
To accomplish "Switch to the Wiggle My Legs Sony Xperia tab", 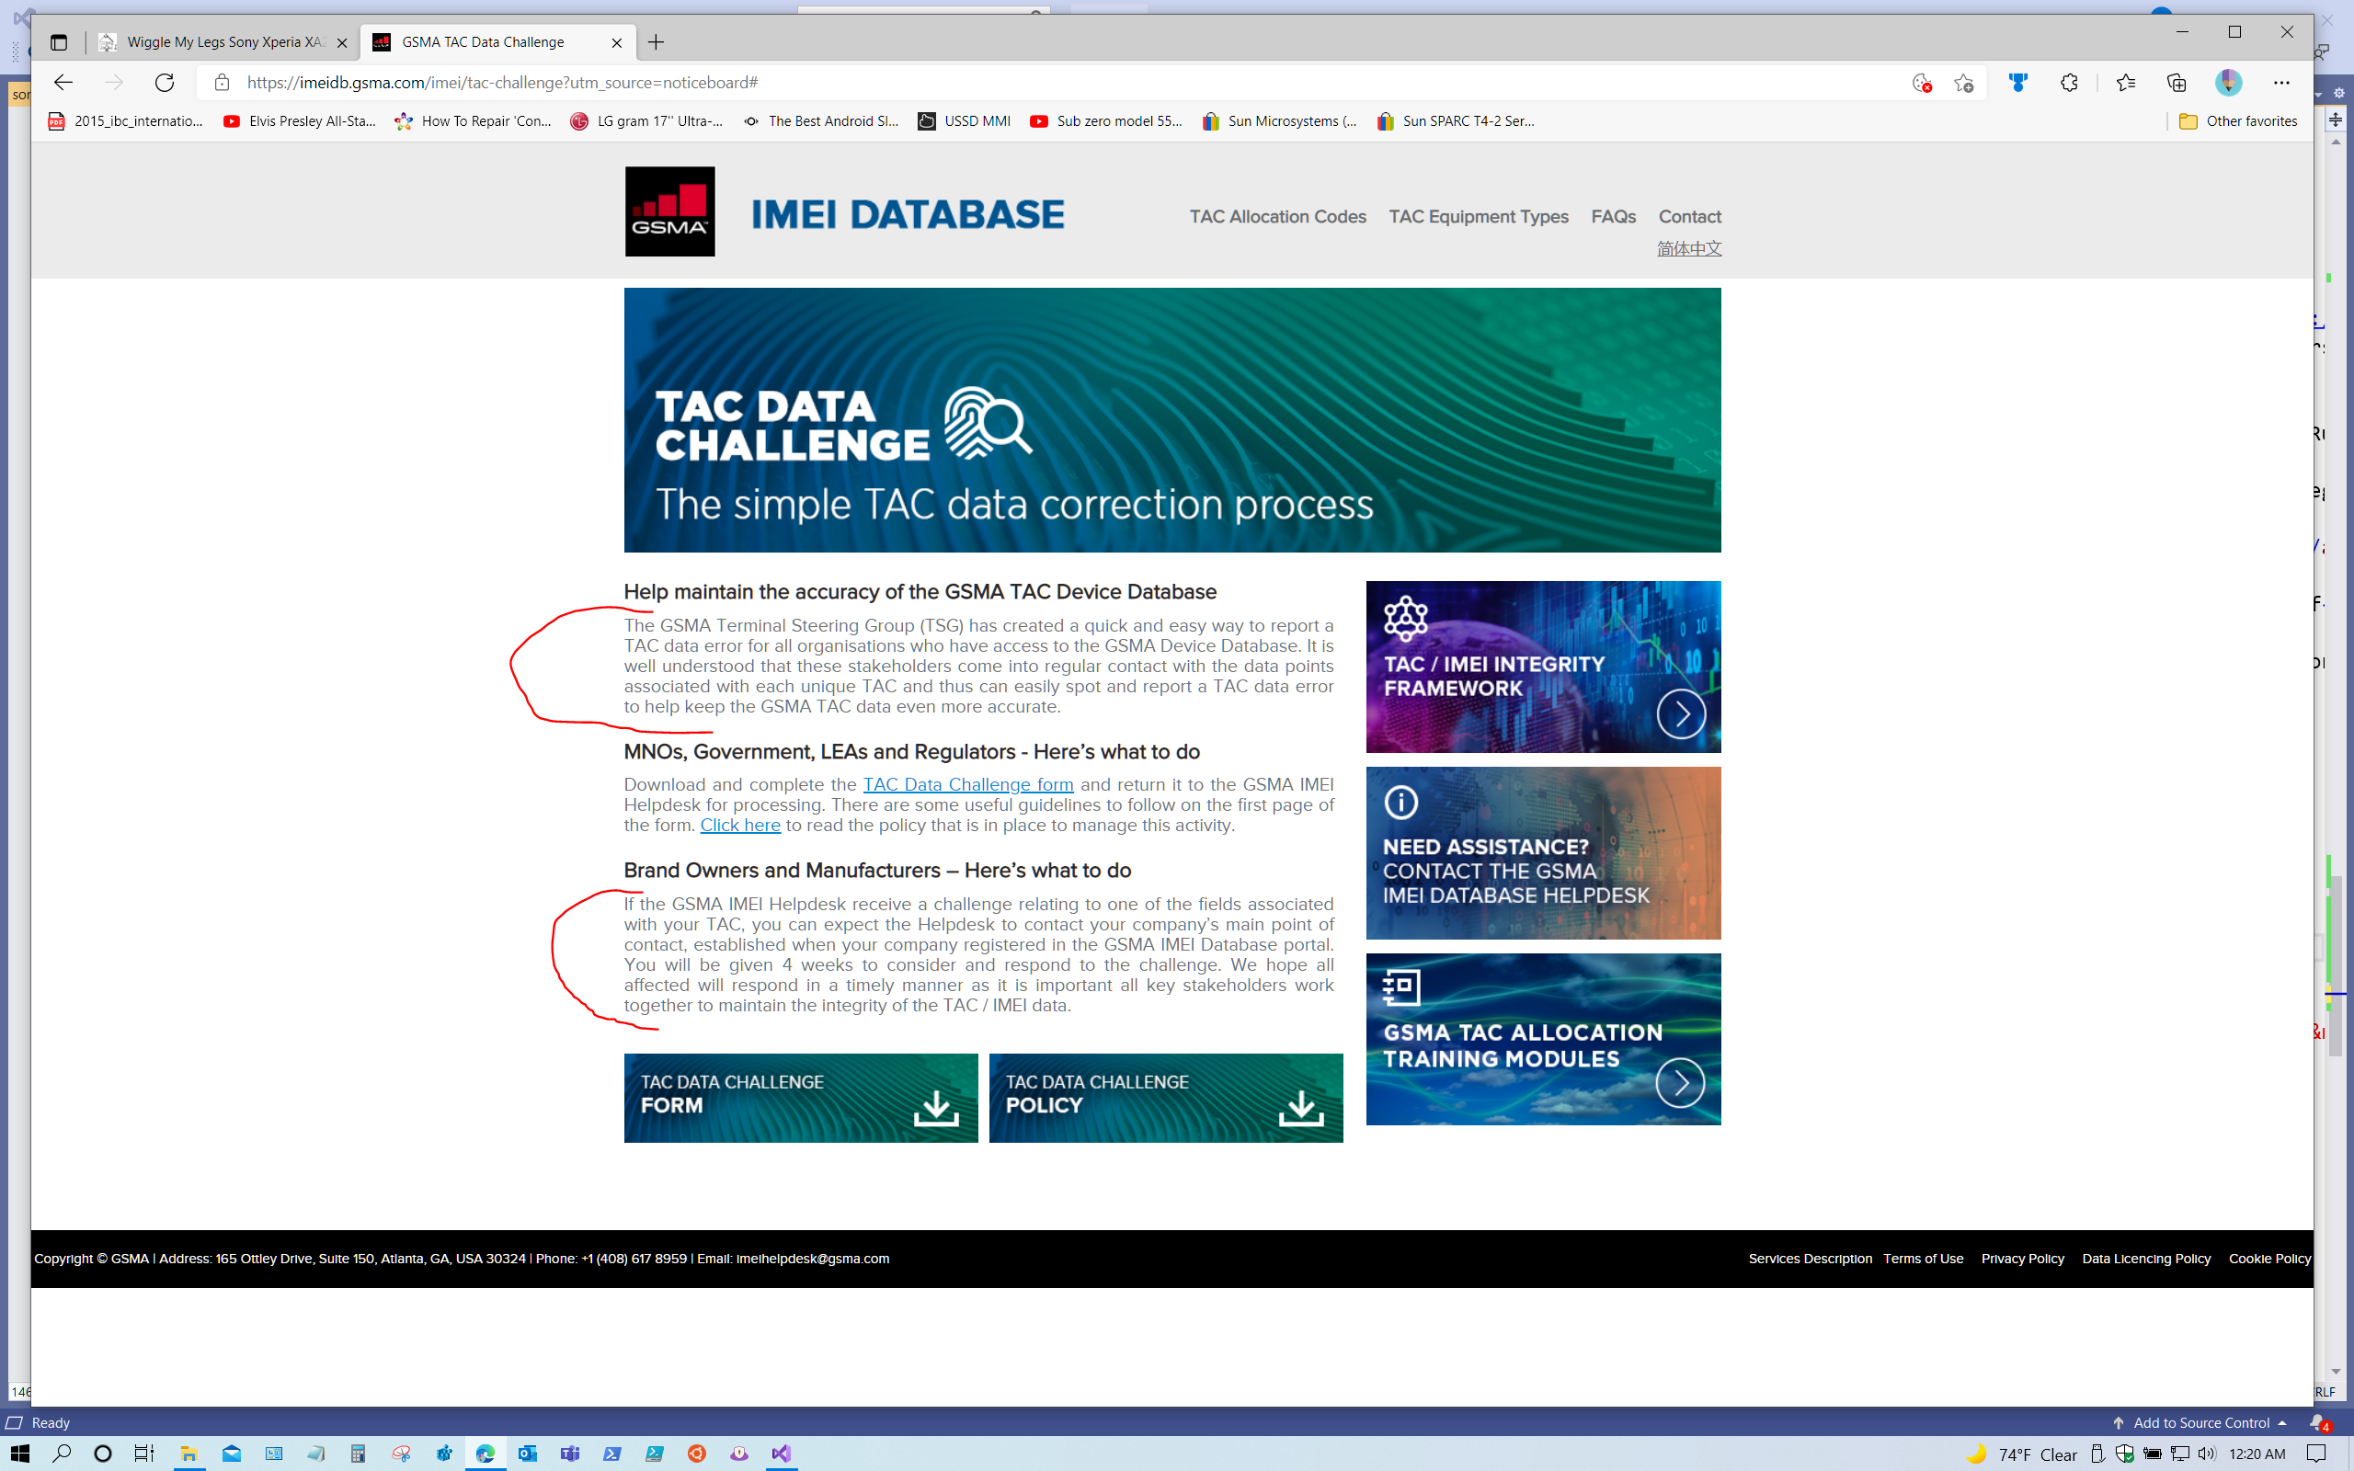I will tap(223, 42).
